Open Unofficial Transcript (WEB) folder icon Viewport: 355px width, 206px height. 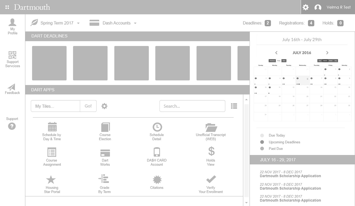(x=211, y=127)
